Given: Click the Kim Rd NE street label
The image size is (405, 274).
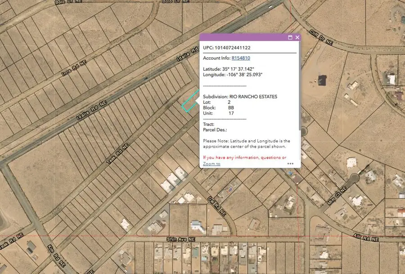Looking at the screenshot, I should (57, 256).
